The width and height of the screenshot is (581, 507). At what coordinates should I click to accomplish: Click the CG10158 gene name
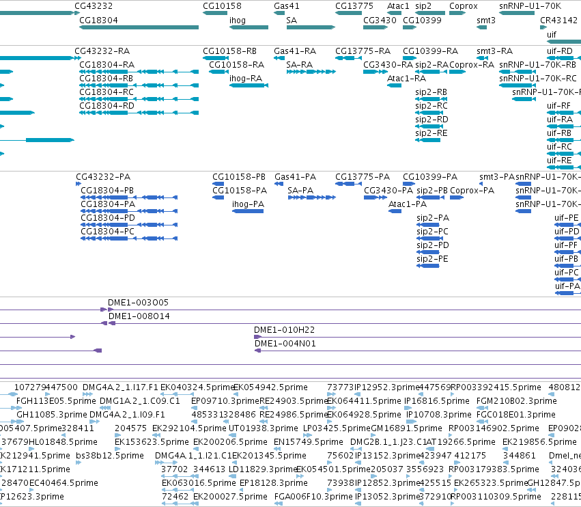point(222,6)
